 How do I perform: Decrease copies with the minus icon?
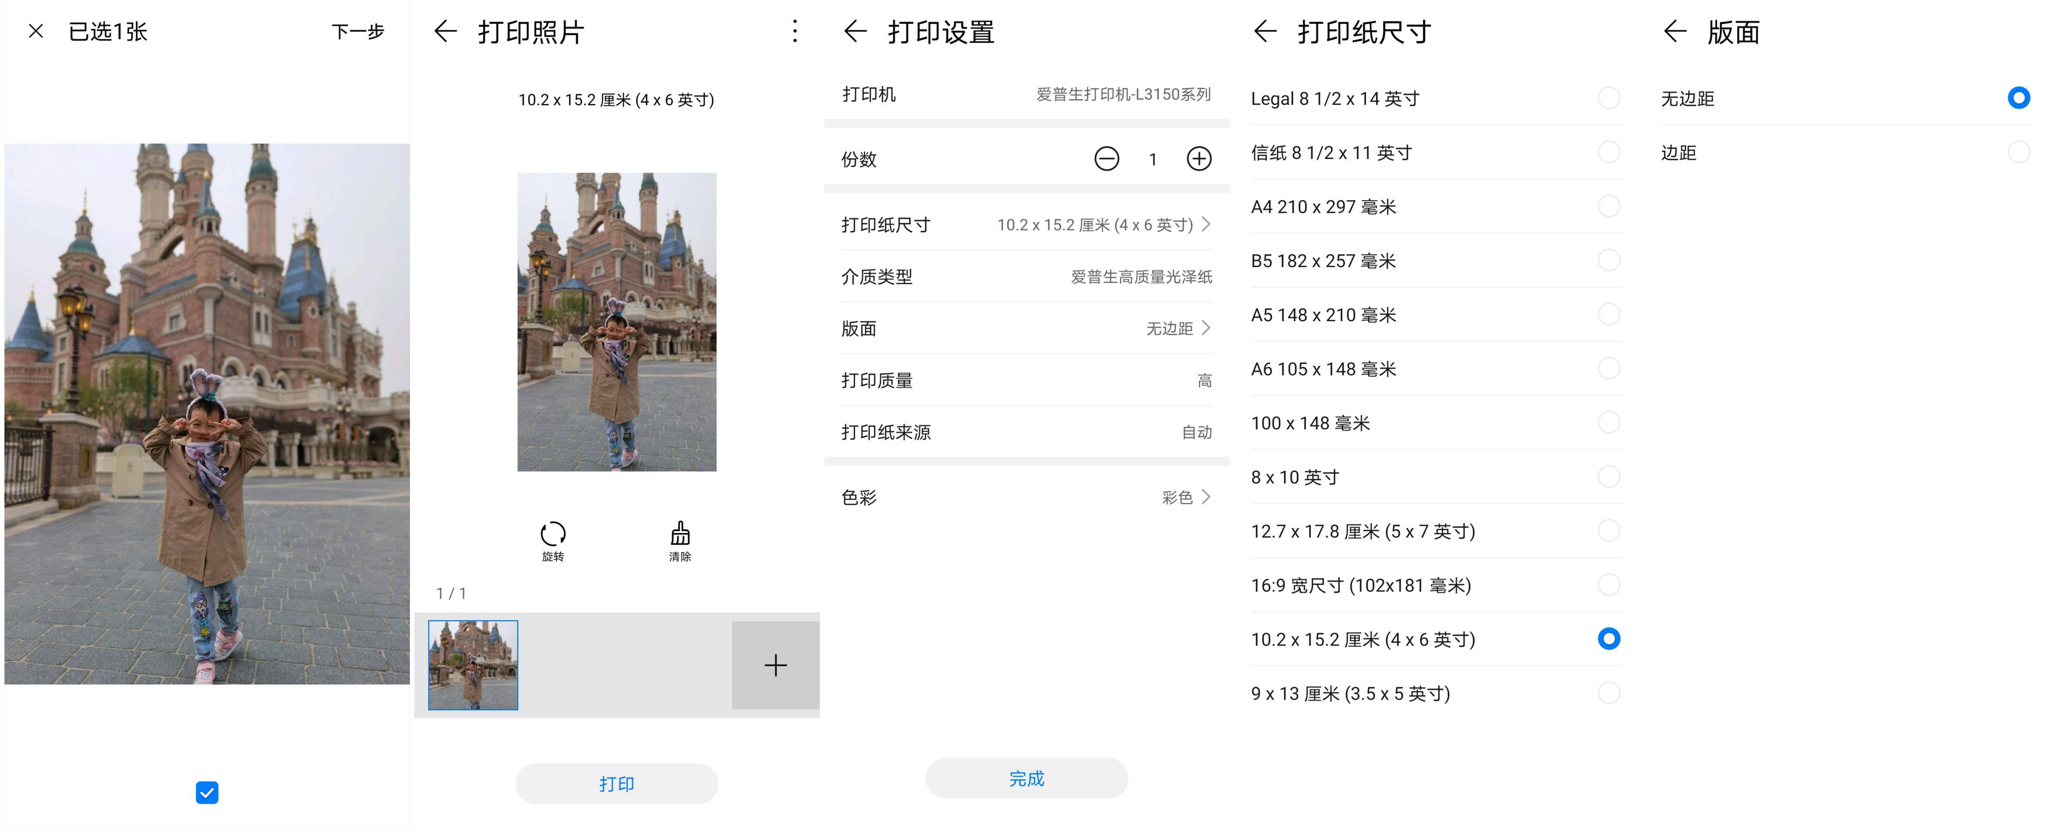(1106, 159)
